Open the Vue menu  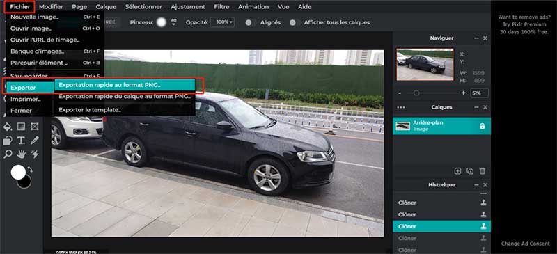click(283, 7)
